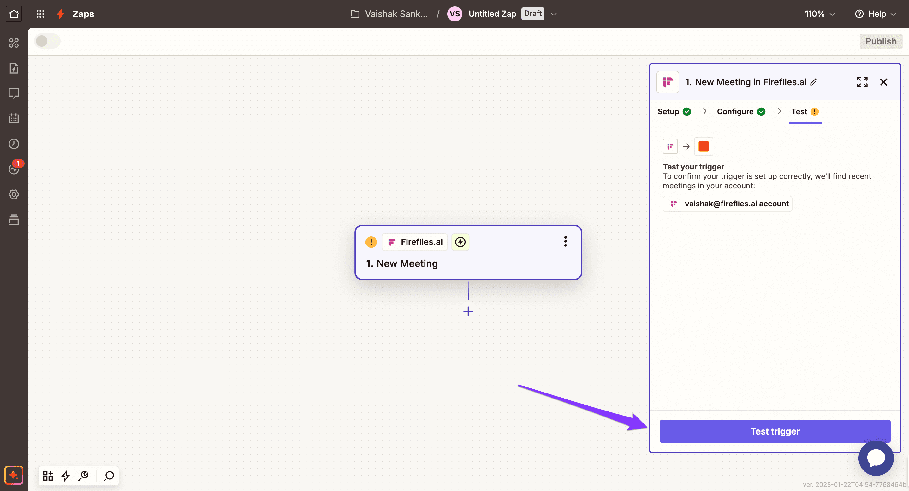Click the Publish button
The width and height of the screenshot is (909, 491).
(x=881, y=41)
